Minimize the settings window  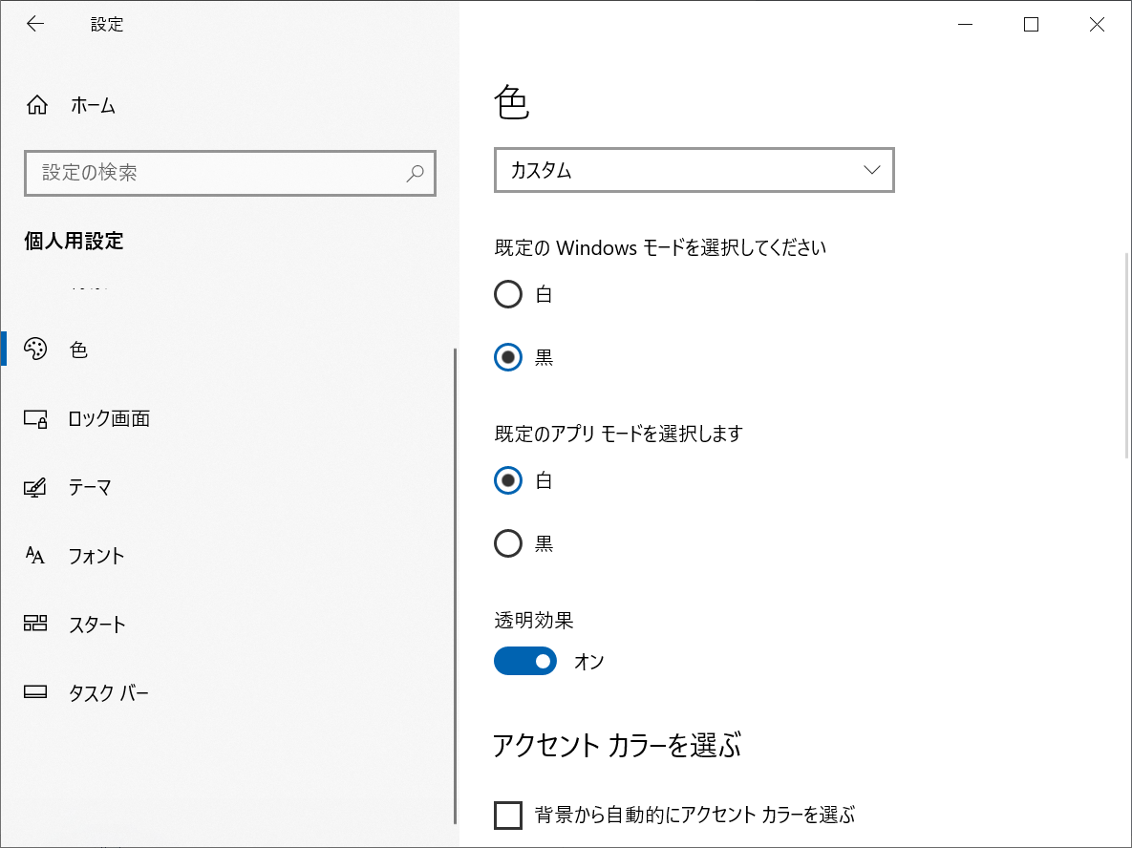(x=965, y=25)
